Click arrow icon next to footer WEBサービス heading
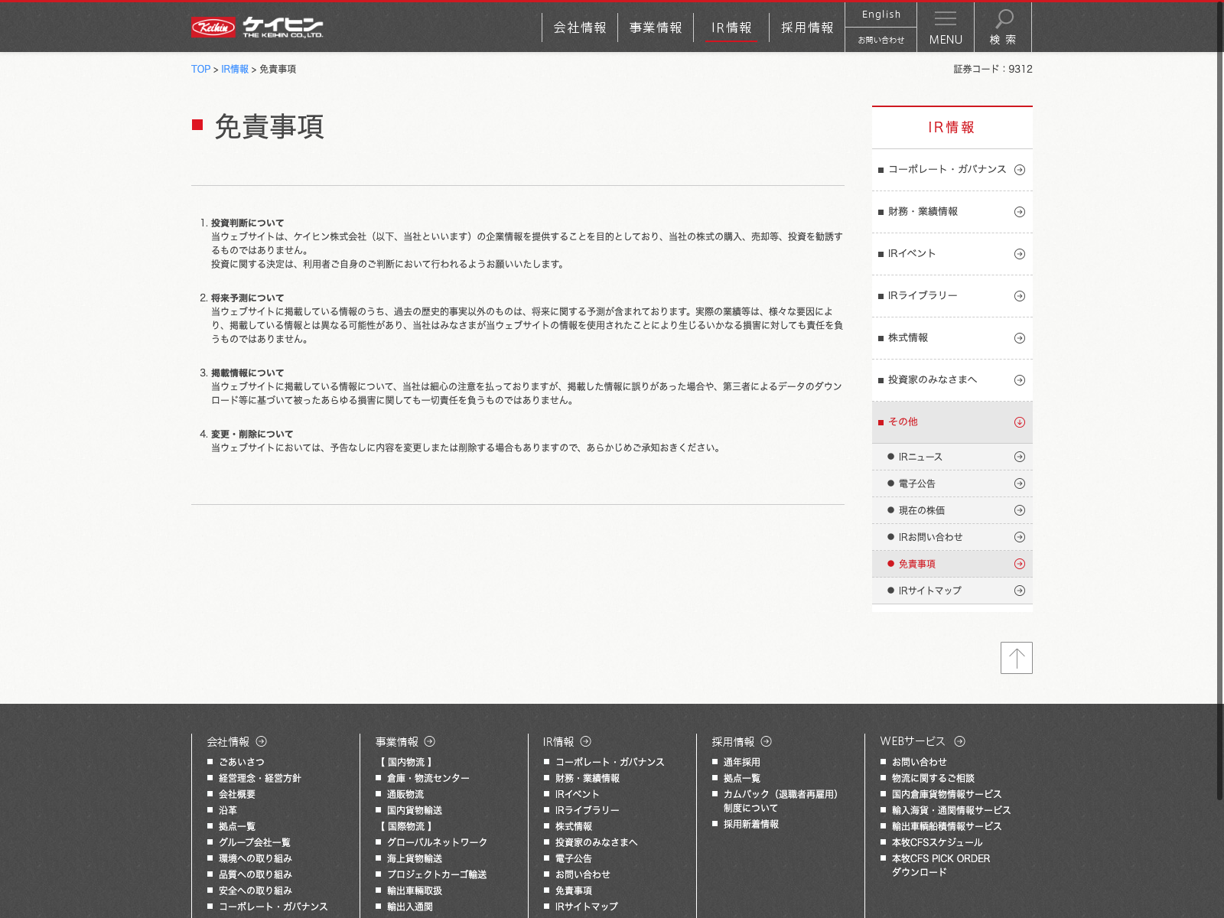Image resolution: width=1224 pixels, height=918 pixels. tap(959, 741)
